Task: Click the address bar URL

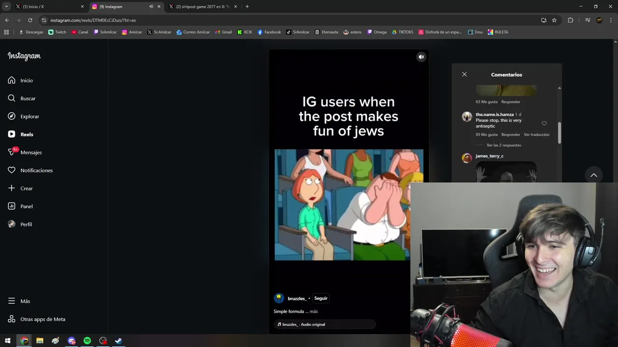Action: 93,20
